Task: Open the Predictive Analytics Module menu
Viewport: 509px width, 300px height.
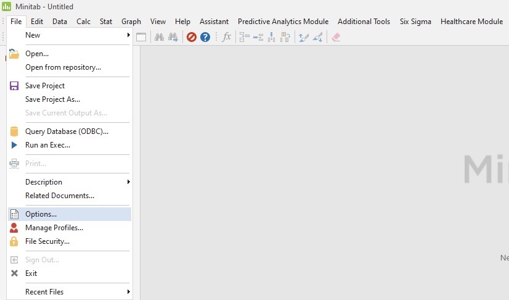Action: (x=283, y=22)
